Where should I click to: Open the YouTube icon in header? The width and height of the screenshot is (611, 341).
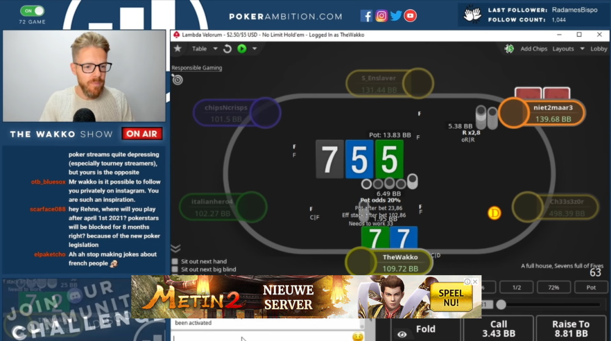point(410,16)
